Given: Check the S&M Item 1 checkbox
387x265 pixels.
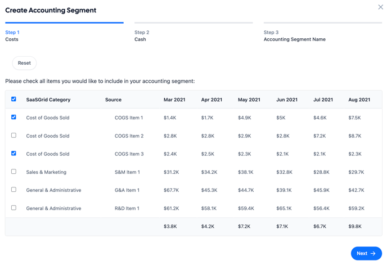Looking at the screenshot, I should pyautogui.click(x=13, y=172).
